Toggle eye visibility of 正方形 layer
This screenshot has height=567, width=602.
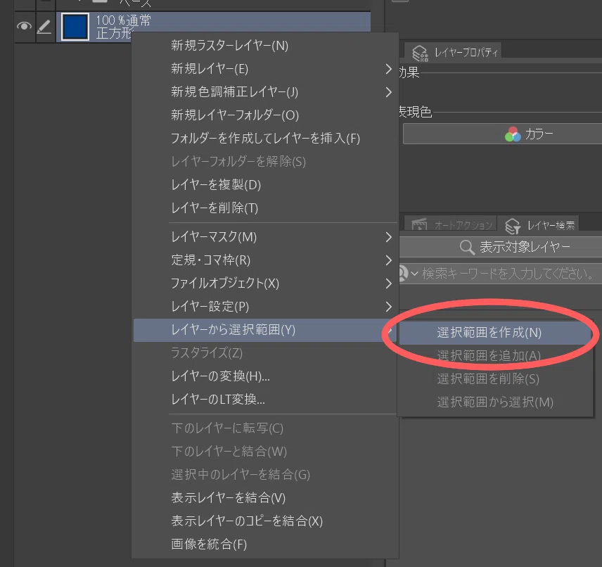[24, 27]
